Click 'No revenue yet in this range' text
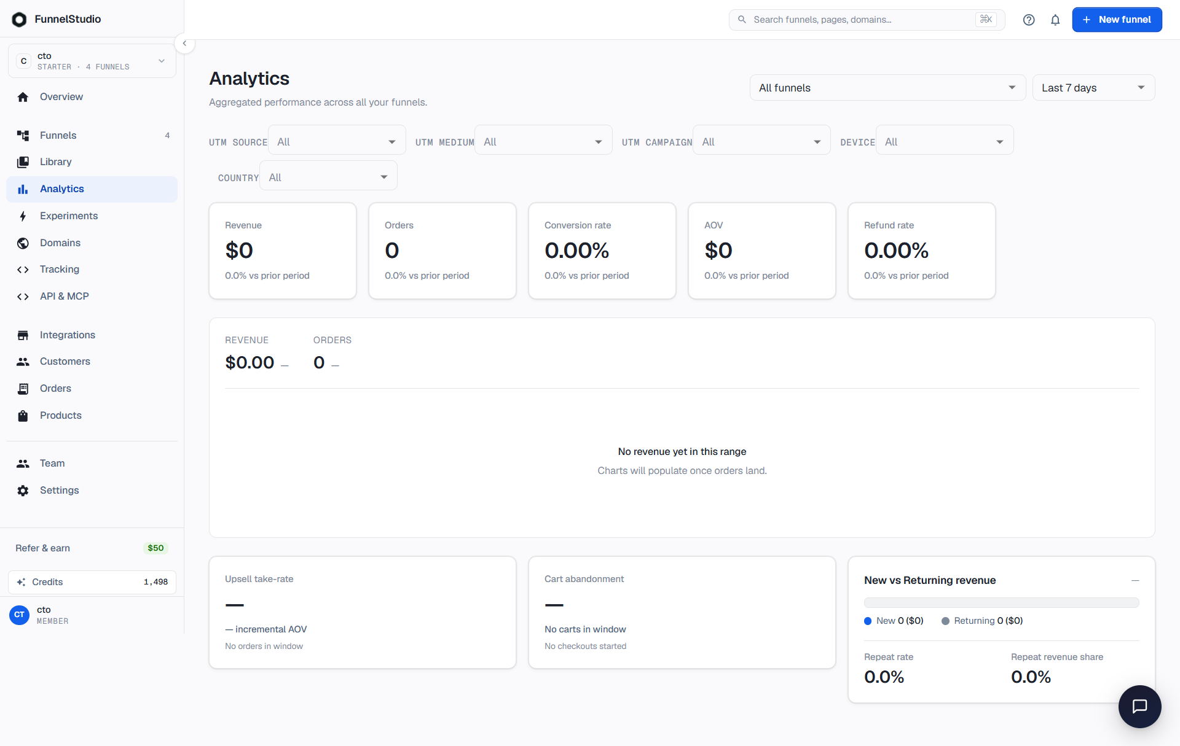This screenshot has width=1180, height=746. tap(682, 452)
